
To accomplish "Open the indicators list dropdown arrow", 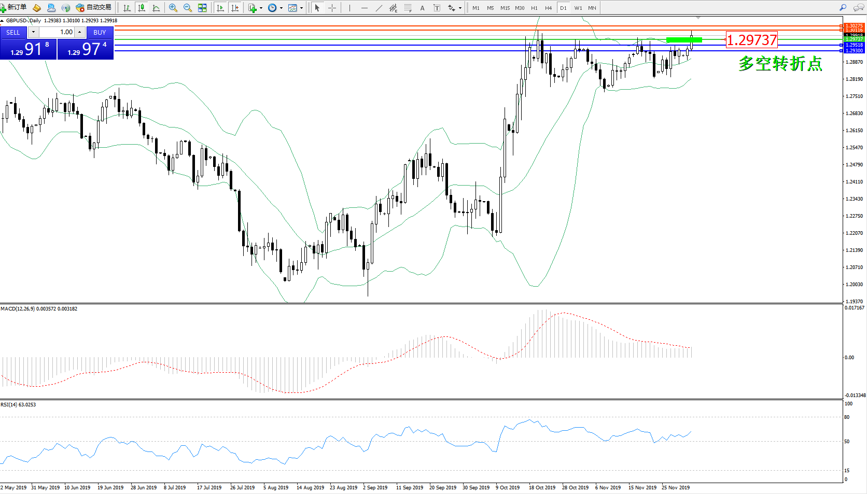I will click(261, 8).
